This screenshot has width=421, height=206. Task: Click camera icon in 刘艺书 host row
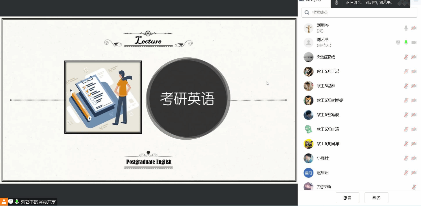(414, 42)
